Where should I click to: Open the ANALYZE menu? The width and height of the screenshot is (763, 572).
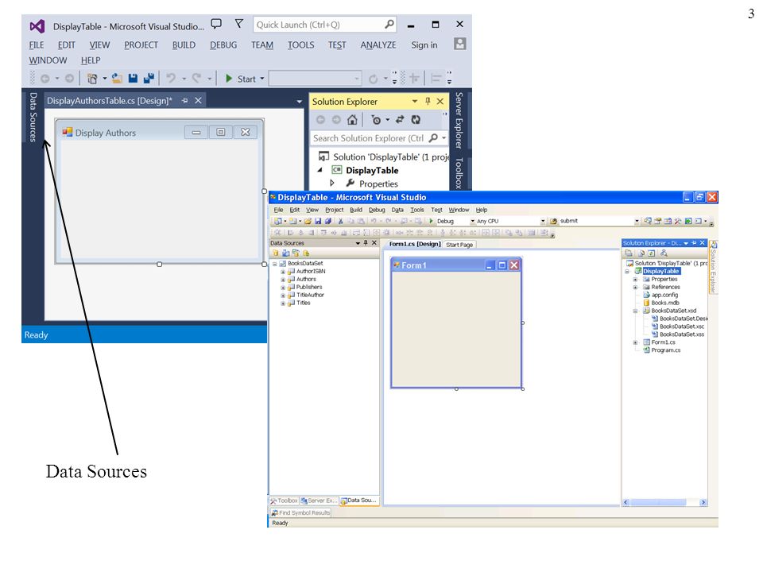click(x=378, y=45)
